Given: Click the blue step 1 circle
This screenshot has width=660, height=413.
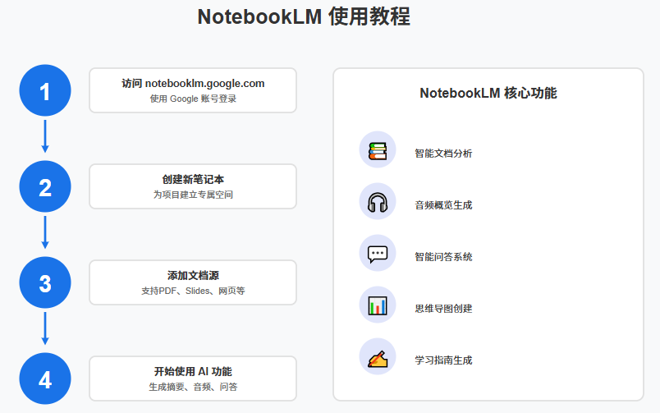Looking at the screenshot, I should (45, 90).
